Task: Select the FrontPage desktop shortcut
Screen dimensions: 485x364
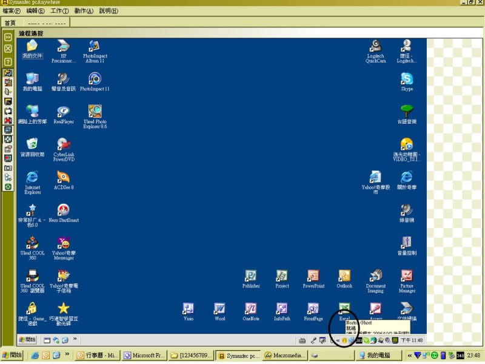Action: coord(313,312)
